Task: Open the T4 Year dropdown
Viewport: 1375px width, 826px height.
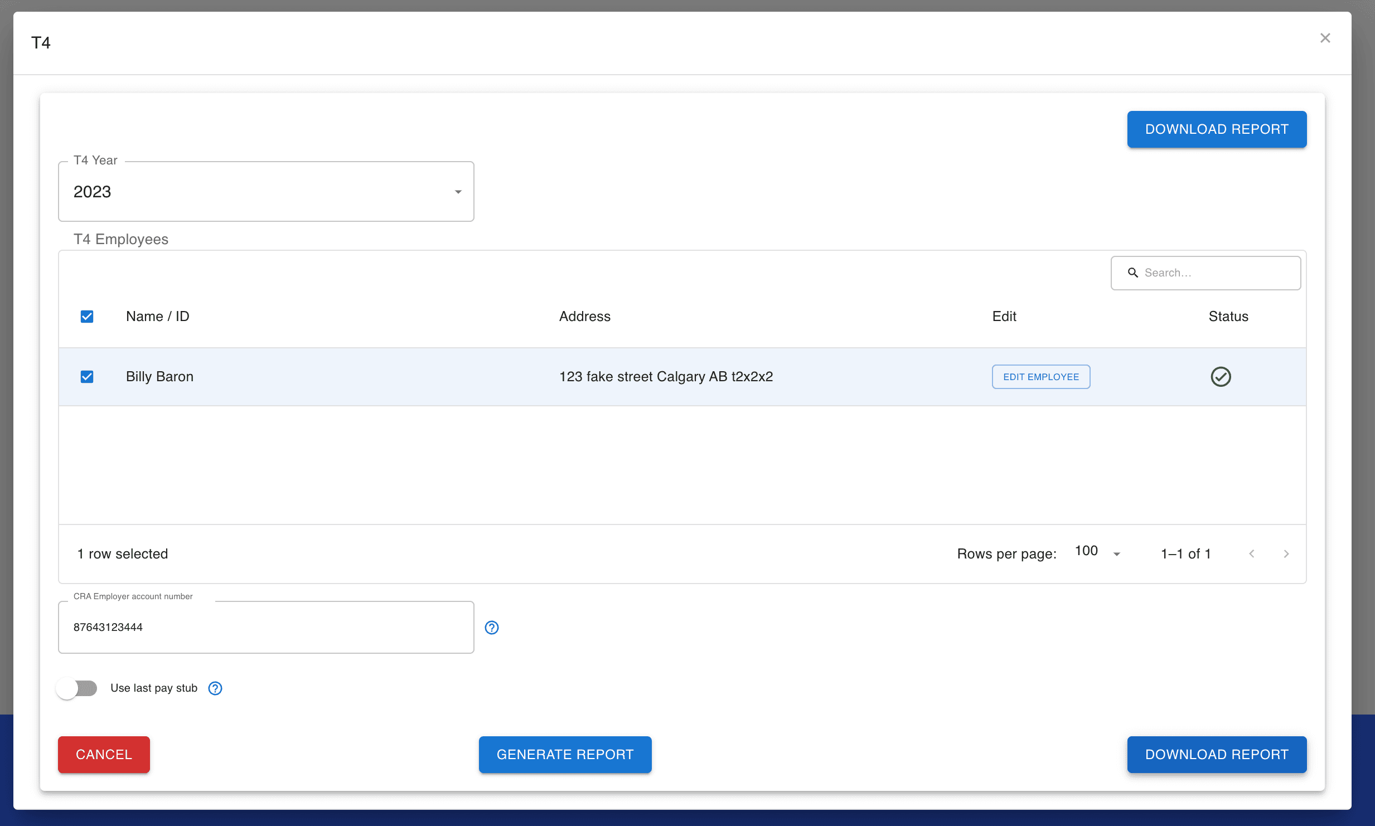Action: (x=266, y=192)
